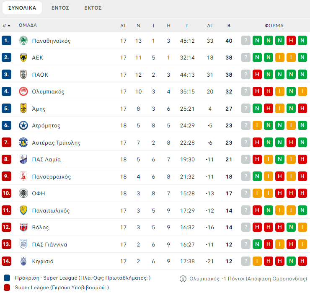Sort table by the # rank column

(6, 26)
